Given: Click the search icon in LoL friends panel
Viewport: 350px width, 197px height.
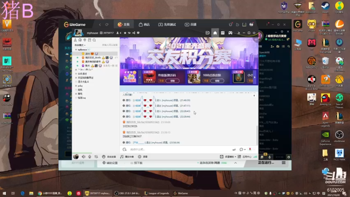Looking at the screenshot, I should tap(289, 46).
